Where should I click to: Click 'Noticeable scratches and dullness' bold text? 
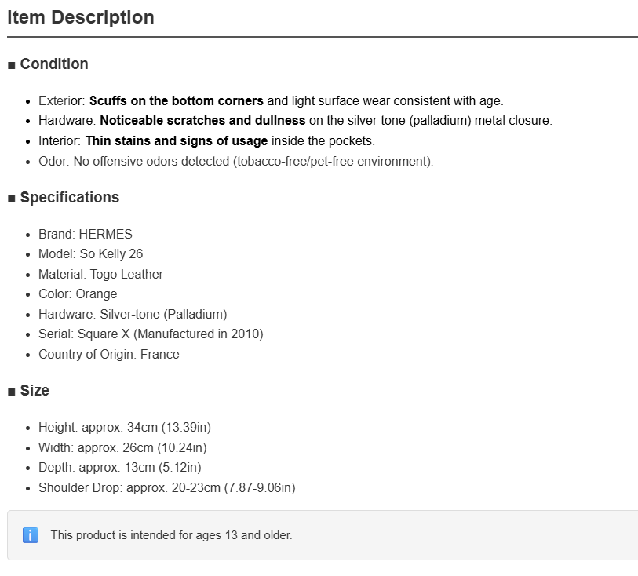[x=202, y=121]
